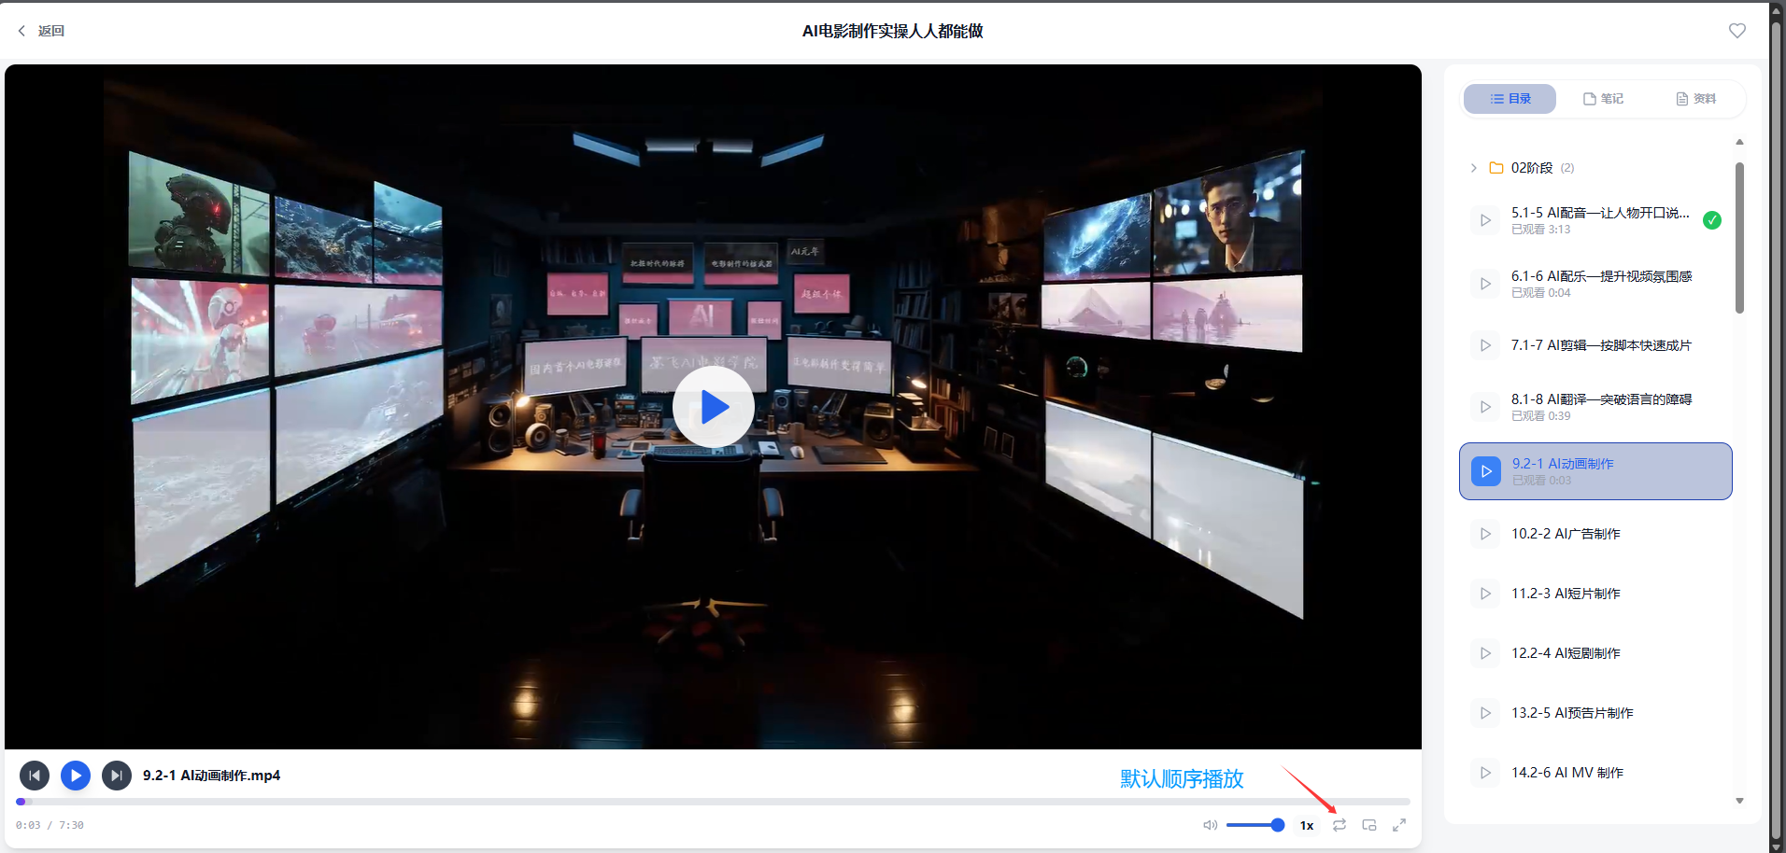Play lesson 14.2-6 AI MV 制作 via its play icon

pos(1485,773)
